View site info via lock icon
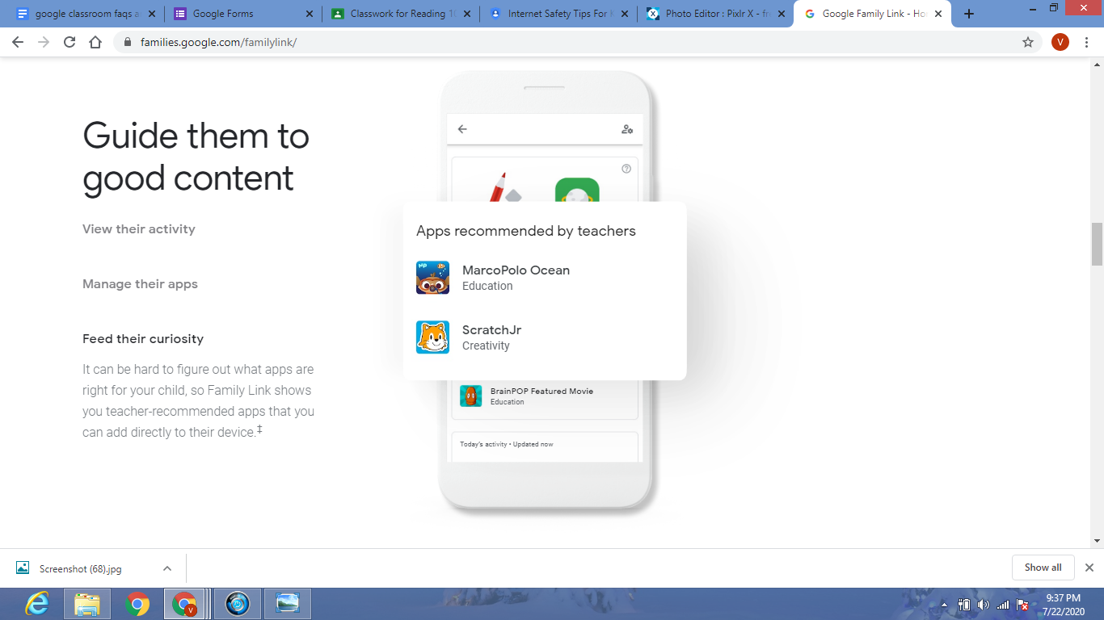Screen dimensions: 1104x620 click(128, 42)
